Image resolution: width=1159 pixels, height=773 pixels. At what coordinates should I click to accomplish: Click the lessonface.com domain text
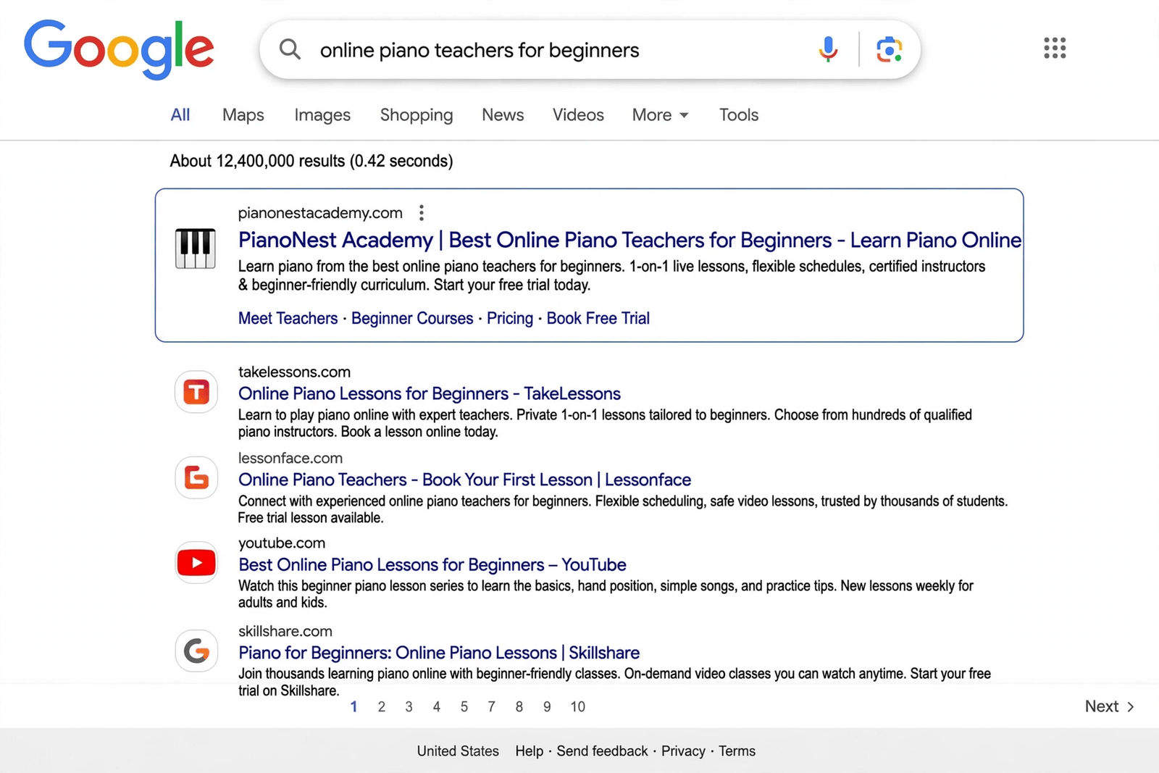[290, 458]
